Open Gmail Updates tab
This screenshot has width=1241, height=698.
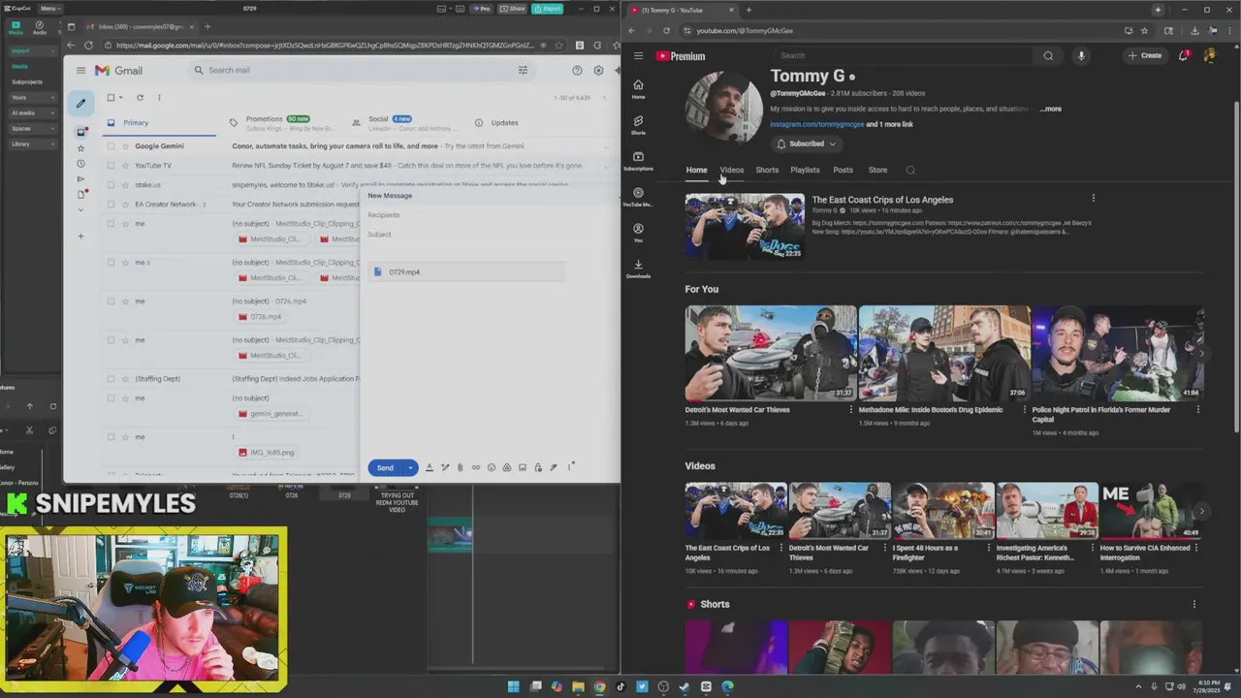[496, 122]
